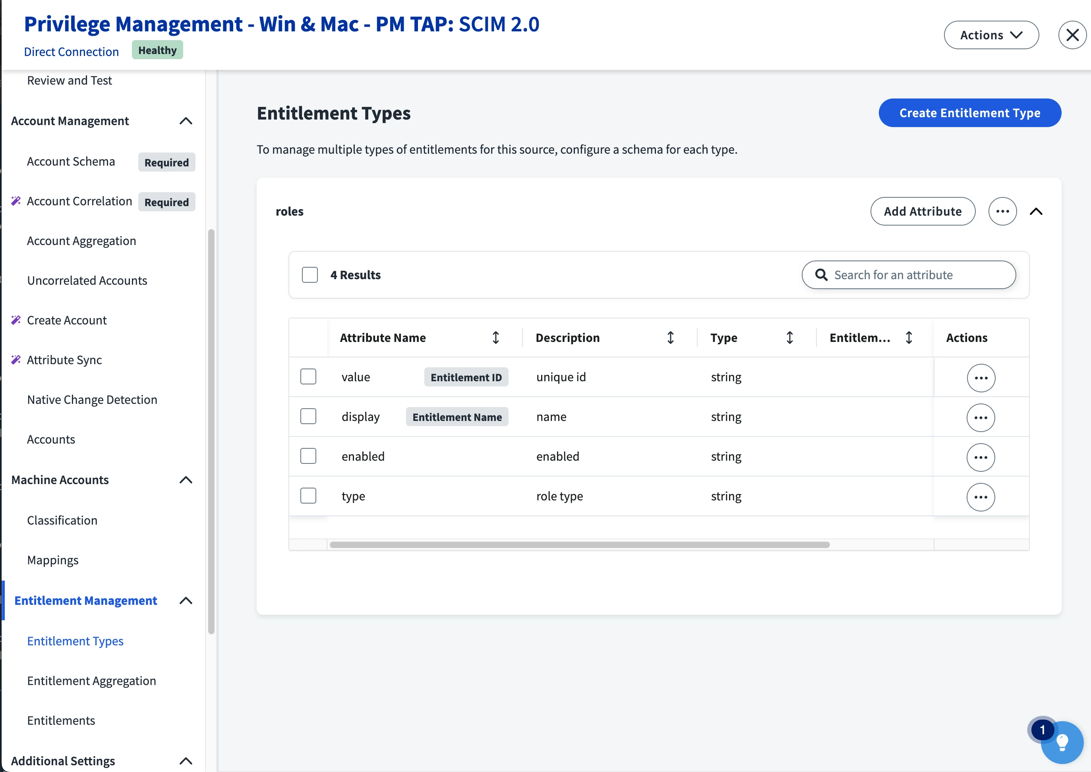Click the magnifier icon in attribute search

[821, 275]
